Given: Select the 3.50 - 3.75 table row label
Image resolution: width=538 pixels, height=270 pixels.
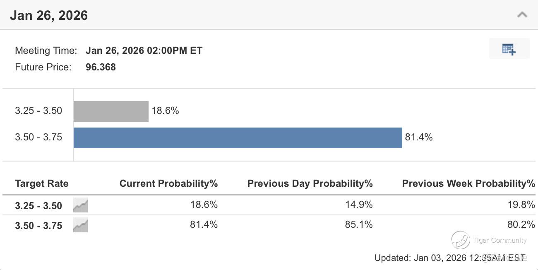Looking at the screenshot, I should click(38, 226).
